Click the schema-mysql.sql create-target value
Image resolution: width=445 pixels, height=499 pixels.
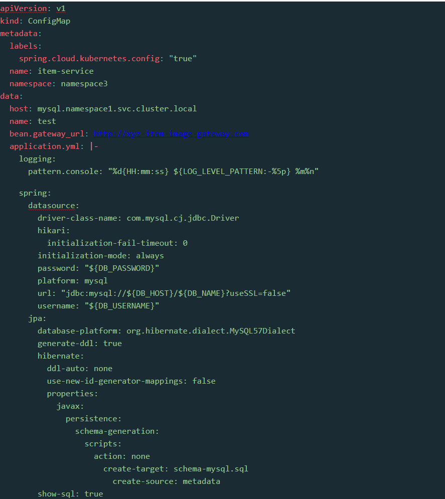pos(211,469)
